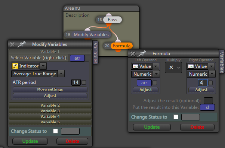Screen dimensions: 225x148
Task: Click the Right Operand Value icon
Action: 191,66
